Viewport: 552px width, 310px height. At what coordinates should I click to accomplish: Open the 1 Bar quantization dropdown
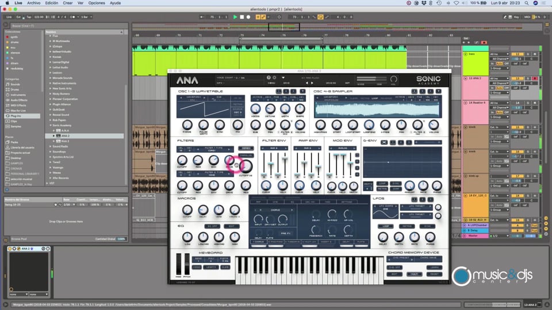click(x=87, y=17)
